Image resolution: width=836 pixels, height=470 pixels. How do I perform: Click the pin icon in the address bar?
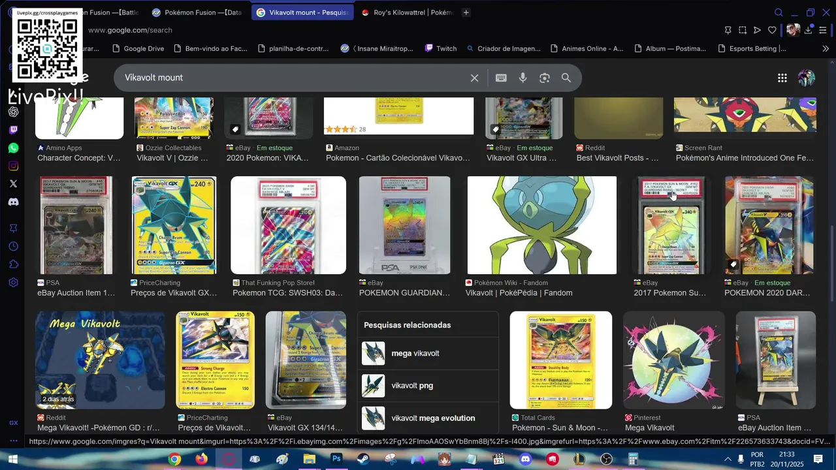728,30
